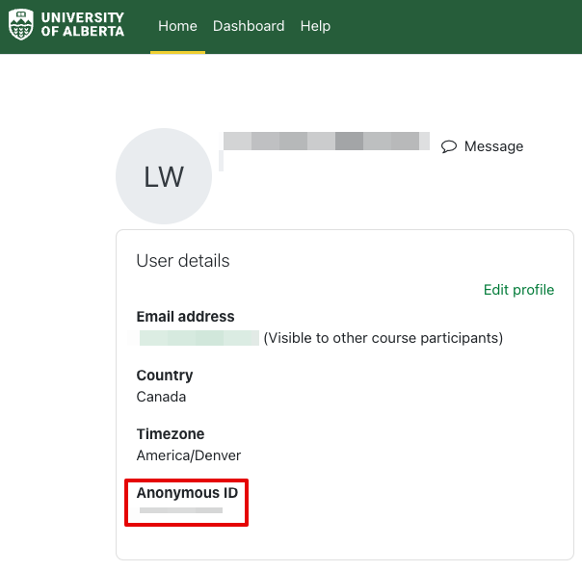Screen dimensions: 582x571
Task: Click the Timezone field label
Action: tap(171, 434)
